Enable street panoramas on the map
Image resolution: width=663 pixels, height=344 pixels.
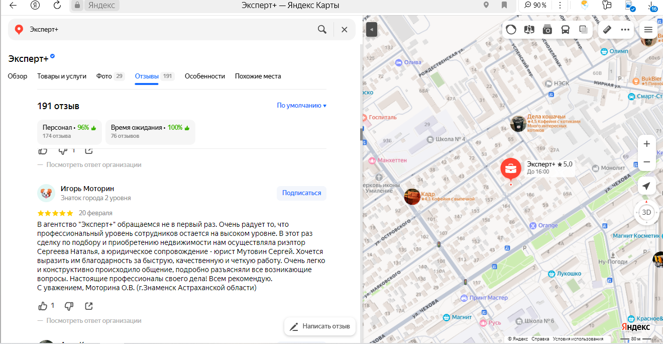[529, 30]
